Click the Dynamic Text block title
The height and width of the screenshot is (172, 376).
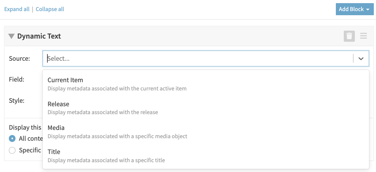tap(39, 36)
